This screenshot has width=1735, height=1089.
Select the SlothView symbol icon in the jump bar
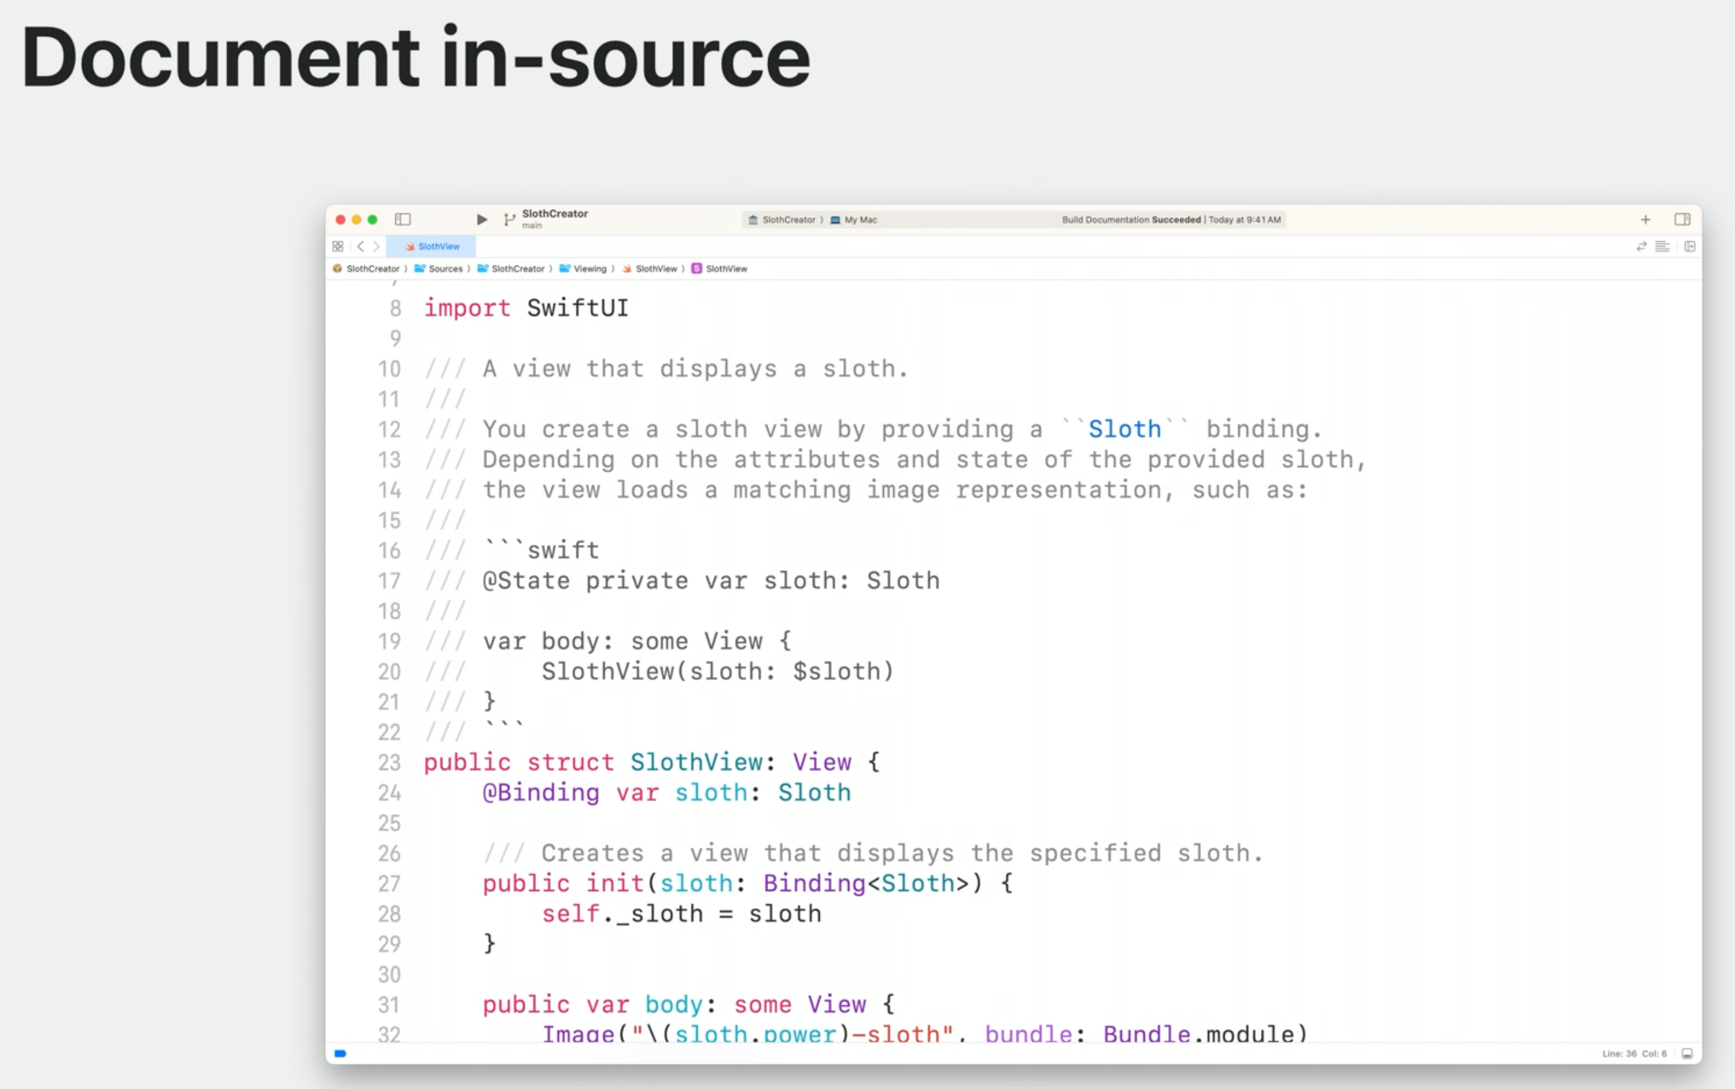(x=697, y=268)
